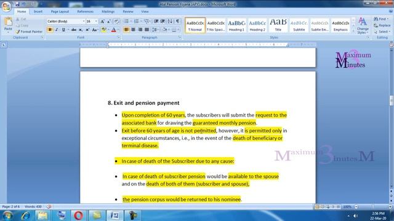Click the Replace command
Viewport: 394px width, 221px height.
382,25
